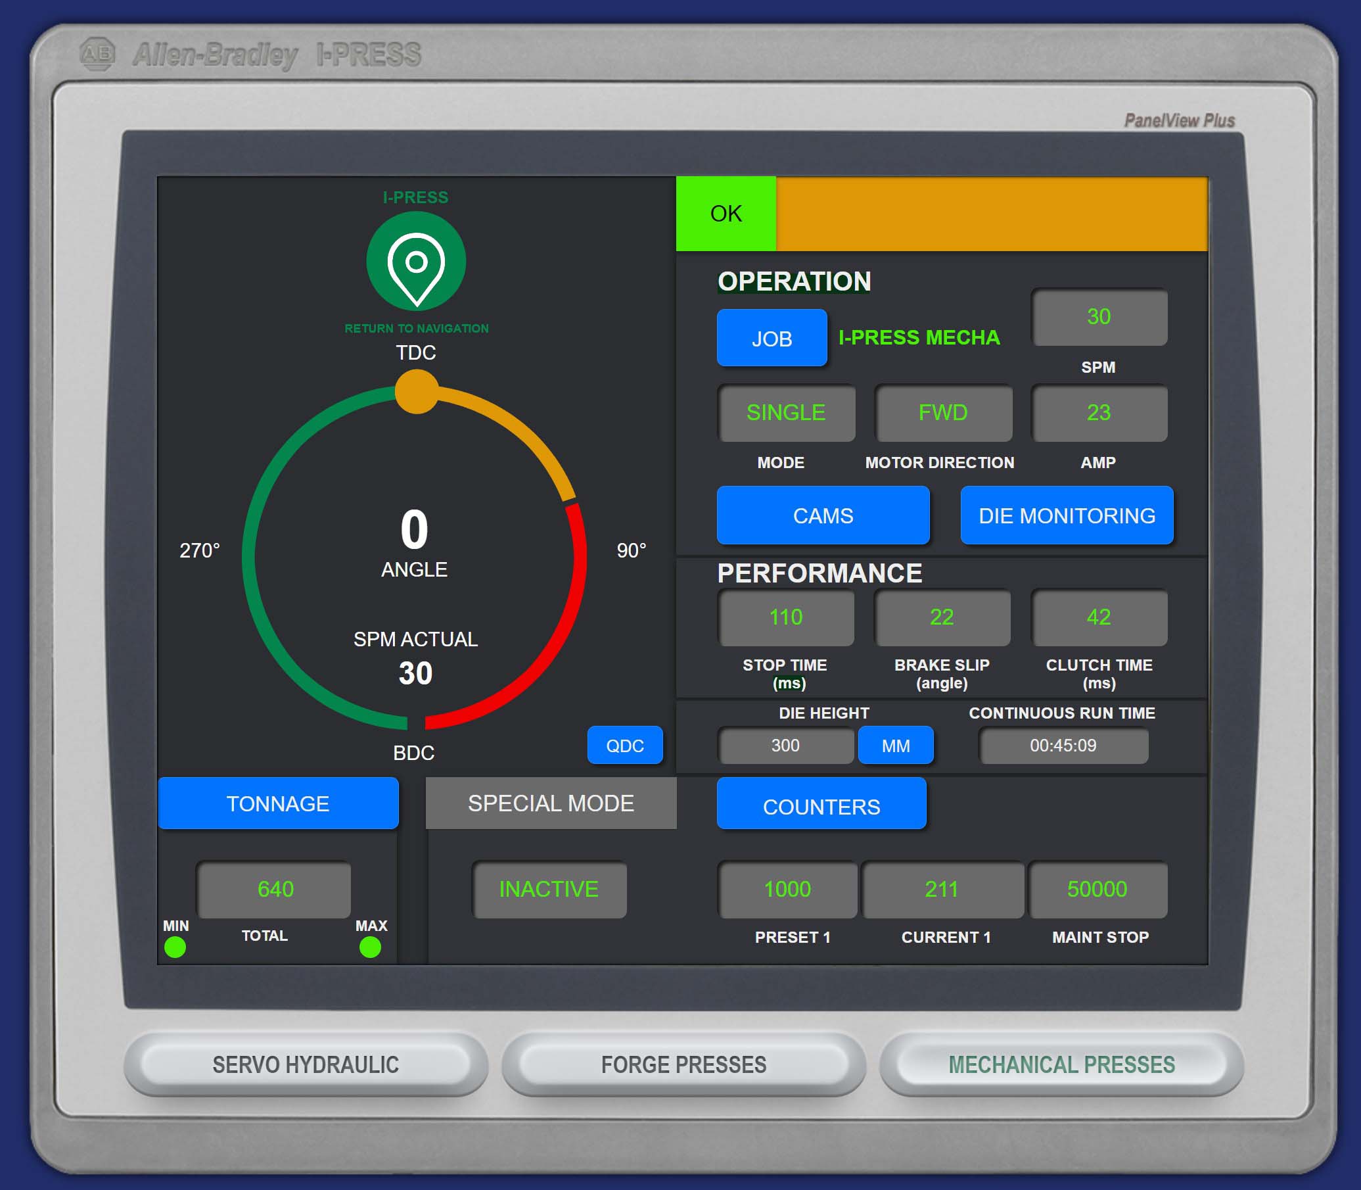
Task: Open the CAMS configuration
Action: point(823,515)
